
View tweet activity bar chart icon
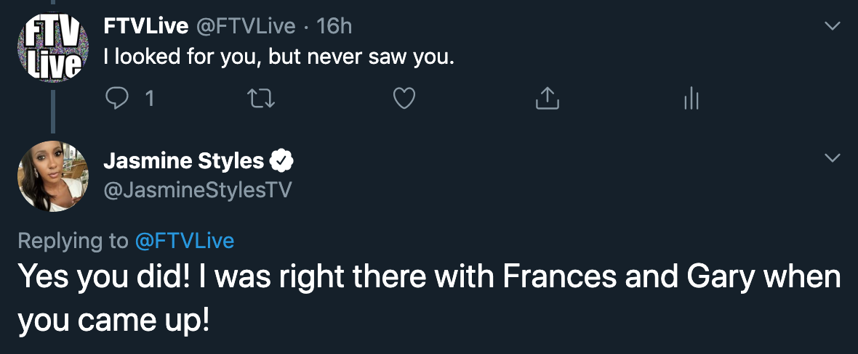click(691, 99)
